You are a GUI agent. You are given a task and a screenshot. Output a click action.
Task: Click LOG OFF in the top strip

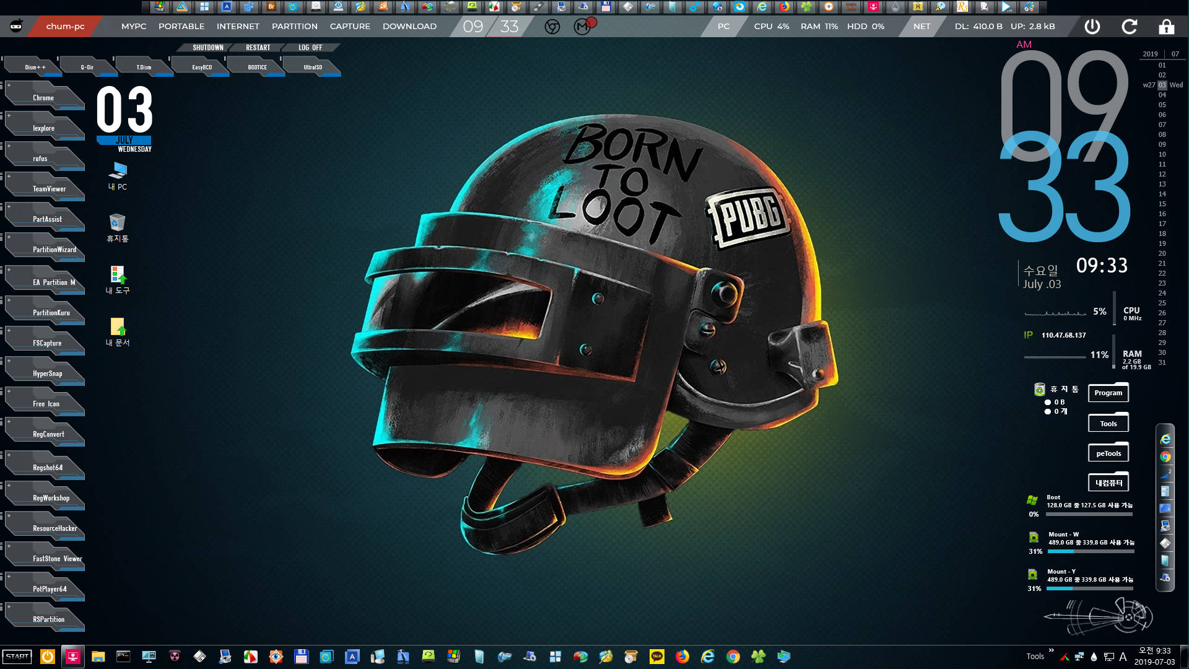click(x=310, y=48)
